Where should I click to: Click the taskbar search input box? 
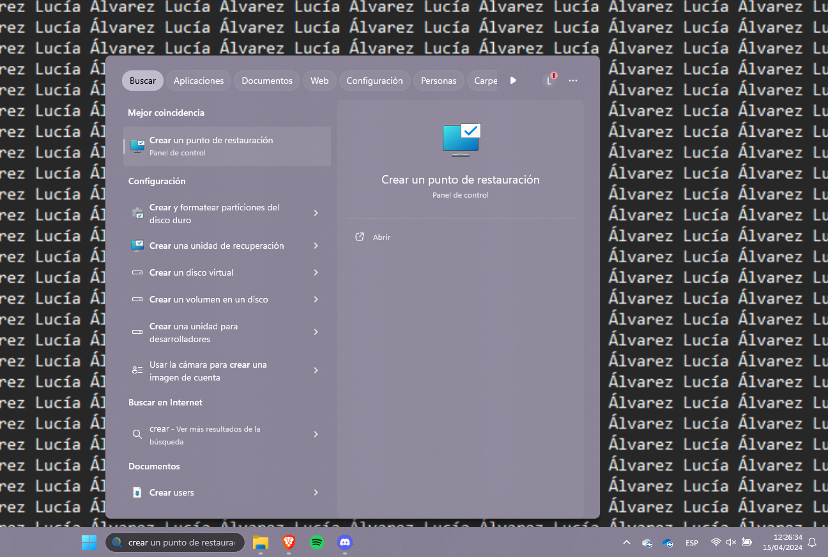(175, 542)
